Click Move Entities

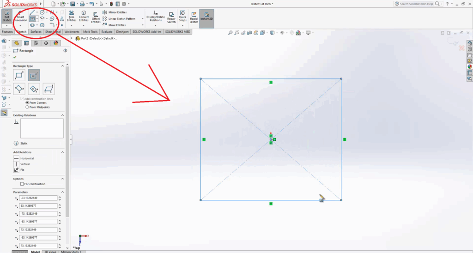[x=114, y=25]
